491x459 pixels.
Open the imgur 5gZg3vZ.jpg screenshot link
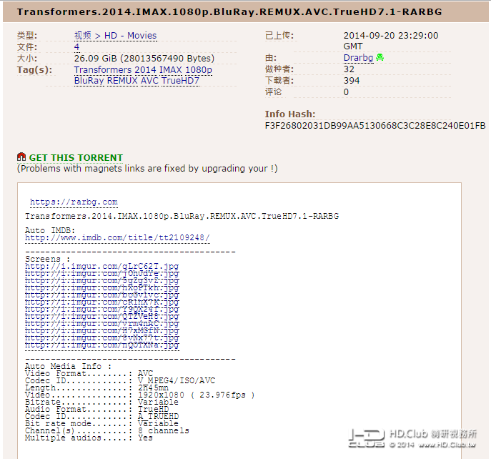coord(101,281)
